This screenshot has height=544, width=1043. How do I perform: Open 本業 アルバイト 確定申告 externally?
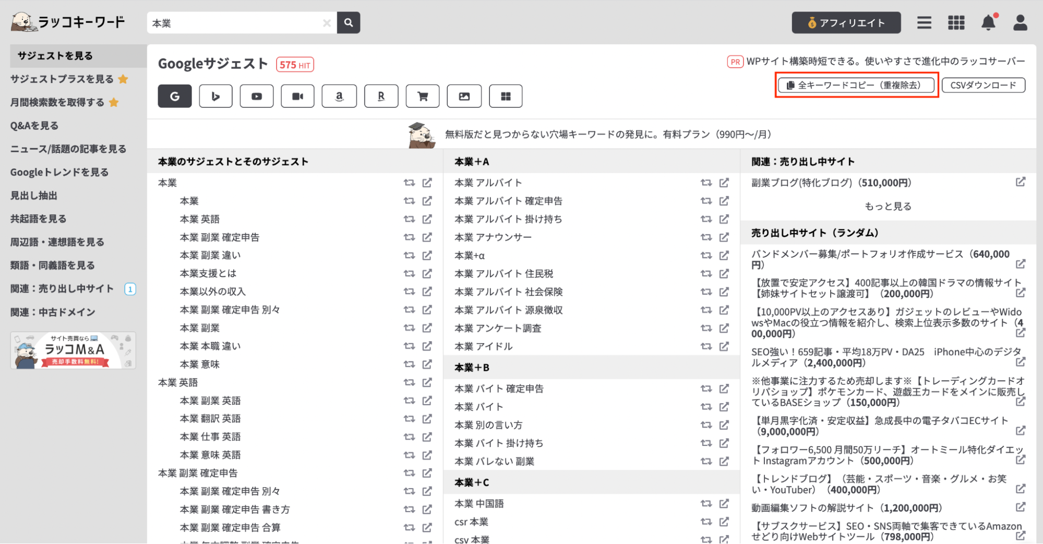(724, 201)
